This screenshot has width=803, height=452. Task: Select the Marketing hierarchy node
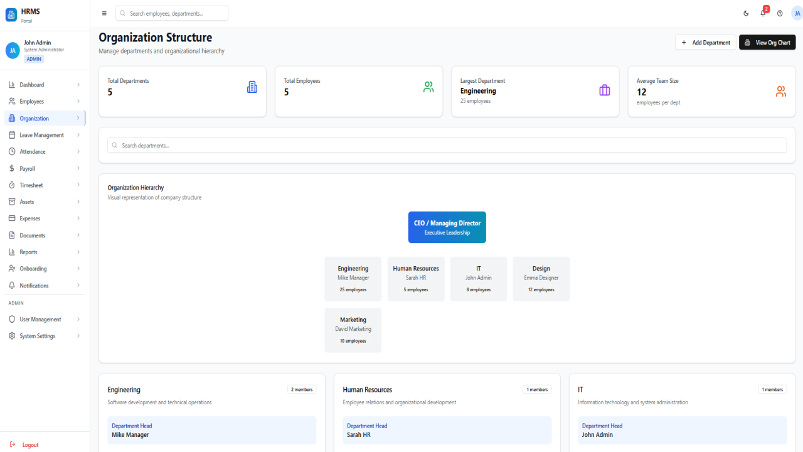click(353, 330)
